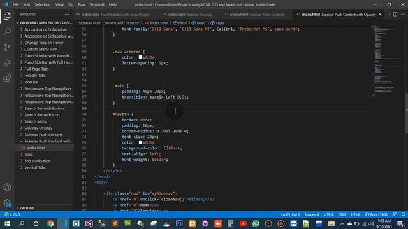Switch to index.html Sidenav Push Content tab
Viewport: 408px width, 229px height.
[x=256, y=15]
